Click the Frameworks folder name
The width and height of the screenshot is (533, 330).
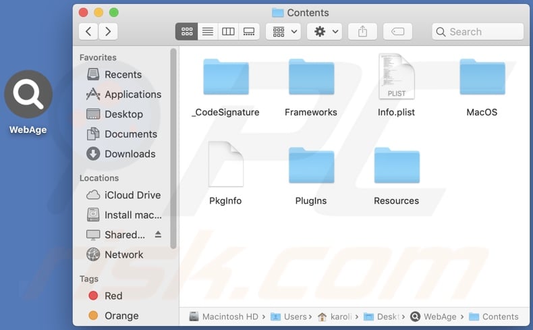click(311, 112)
